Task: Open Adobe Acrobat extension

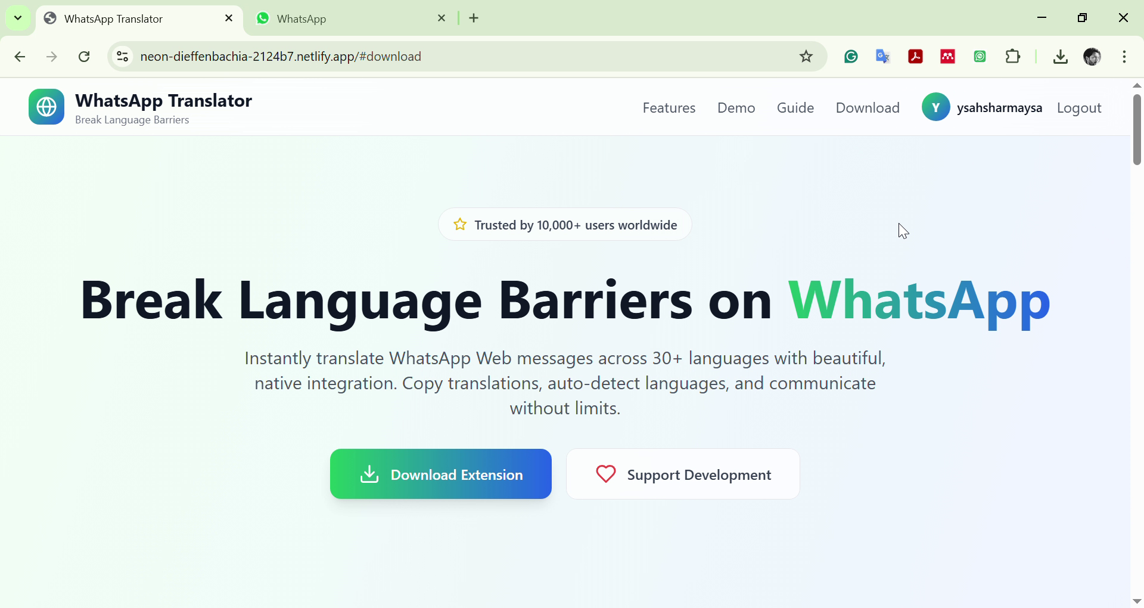Action: point(915,57)
